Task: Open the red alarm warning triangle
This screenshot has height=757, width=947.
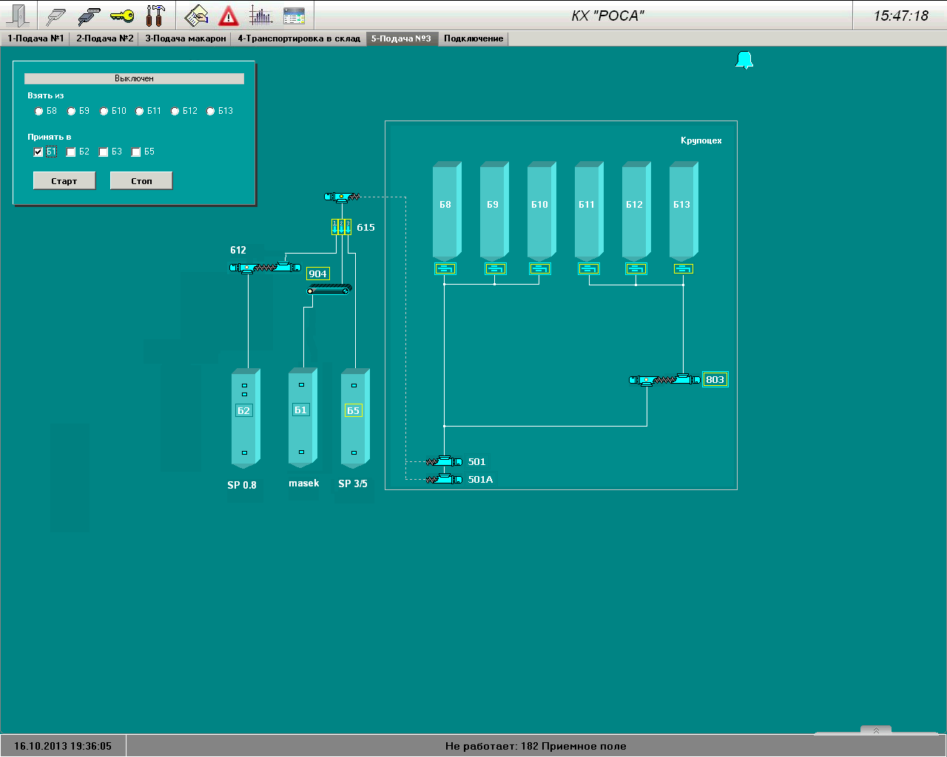Action: pos(229,16)
